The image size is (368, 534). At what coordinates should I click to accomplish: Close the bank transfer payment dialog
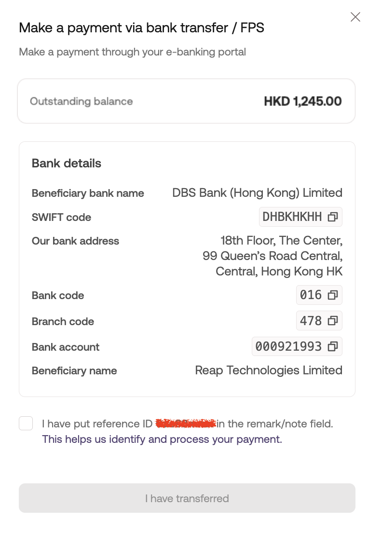click(x=355, y=17)
